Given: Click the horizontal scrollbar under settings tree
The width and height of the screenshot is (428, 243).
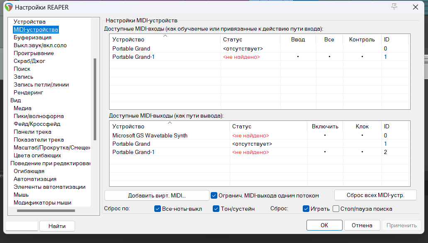Looking at the screenshot, I should pos(46,211).
